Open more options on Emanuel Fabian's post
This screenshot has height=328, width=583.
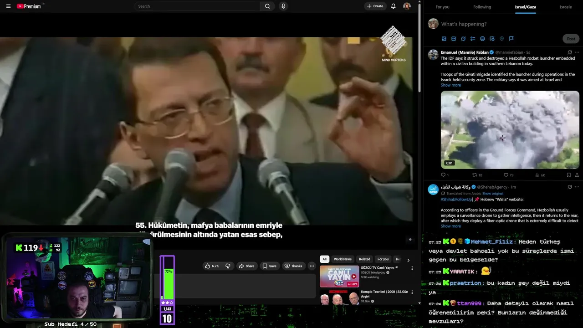[577, 52]
